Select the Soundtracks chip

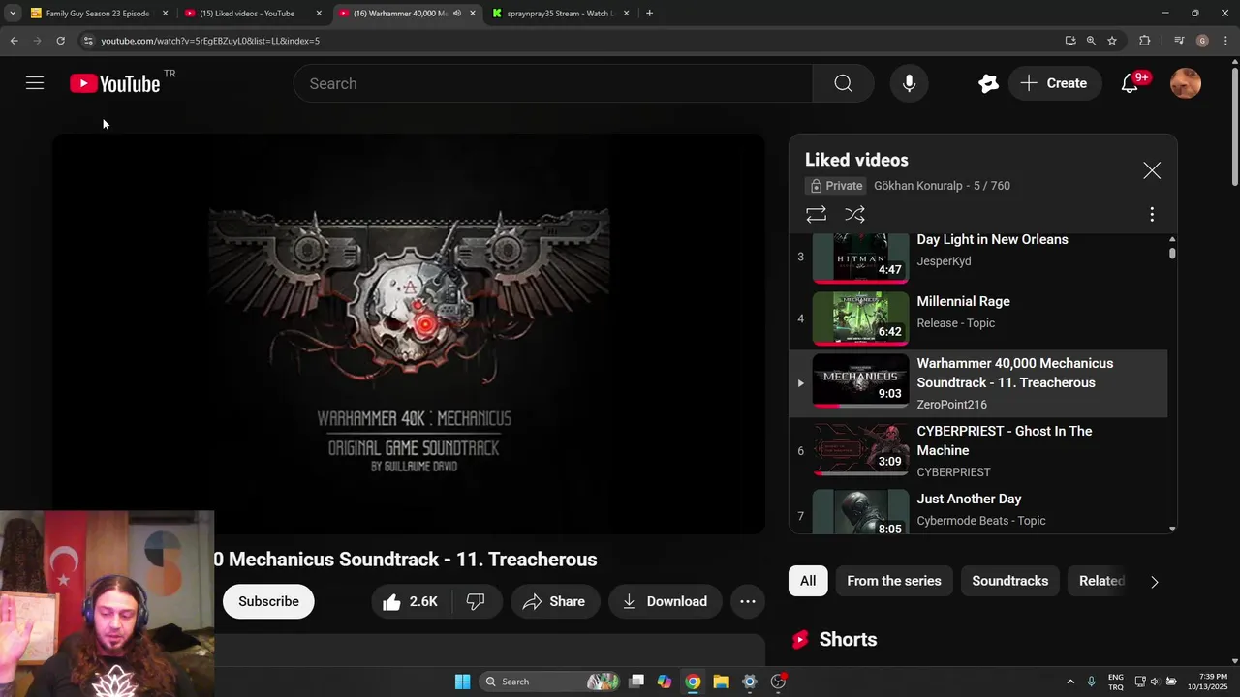click(x=1010, y=581)
